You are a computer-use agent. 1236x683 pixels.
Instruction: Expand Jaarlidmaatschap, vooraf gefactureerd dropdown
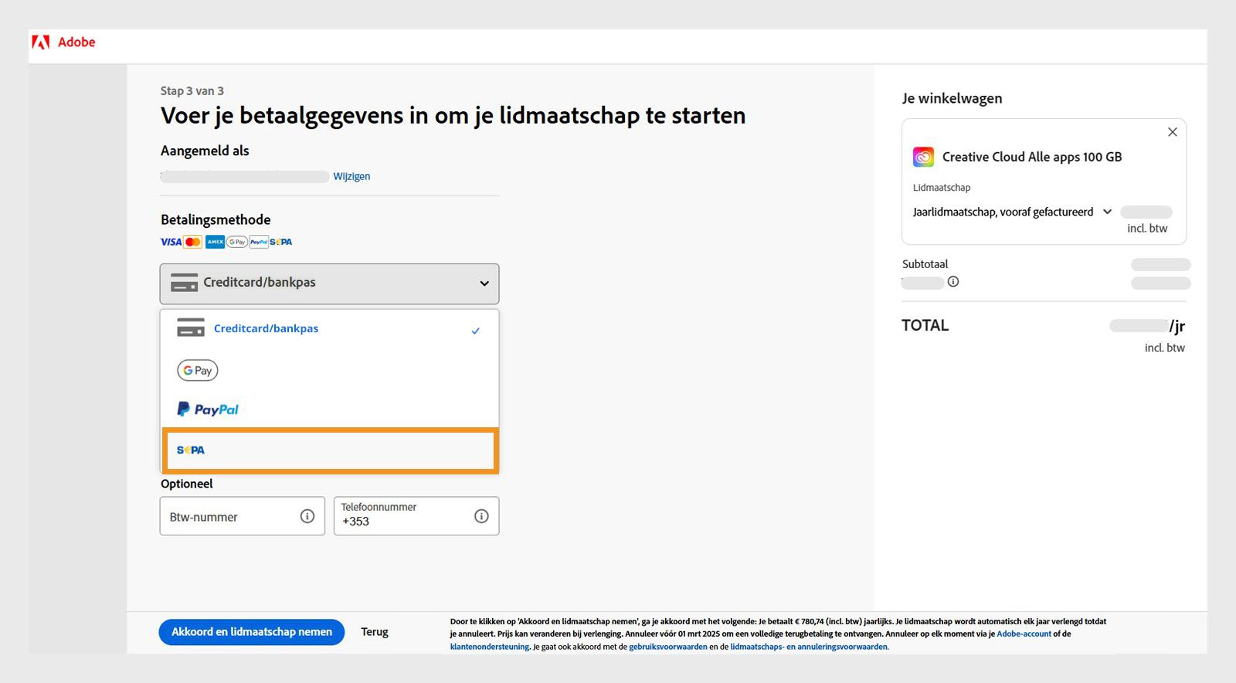[1013, 212]
